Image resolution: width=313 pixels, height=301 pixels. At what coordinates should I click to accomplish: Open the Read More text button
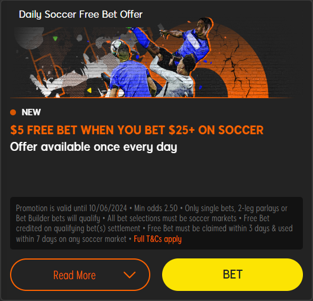(x=75, y=275)
